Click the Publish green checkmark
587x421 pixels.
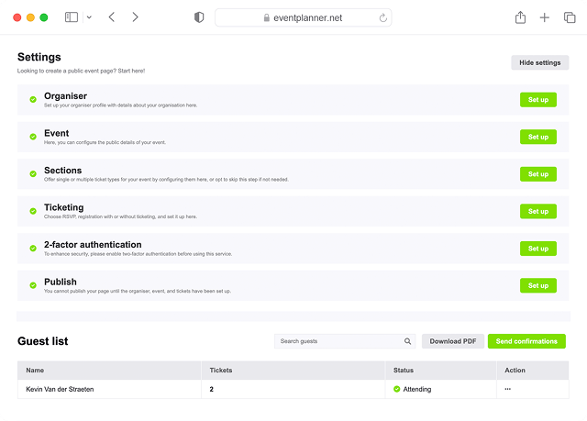(x=33, y=285)
